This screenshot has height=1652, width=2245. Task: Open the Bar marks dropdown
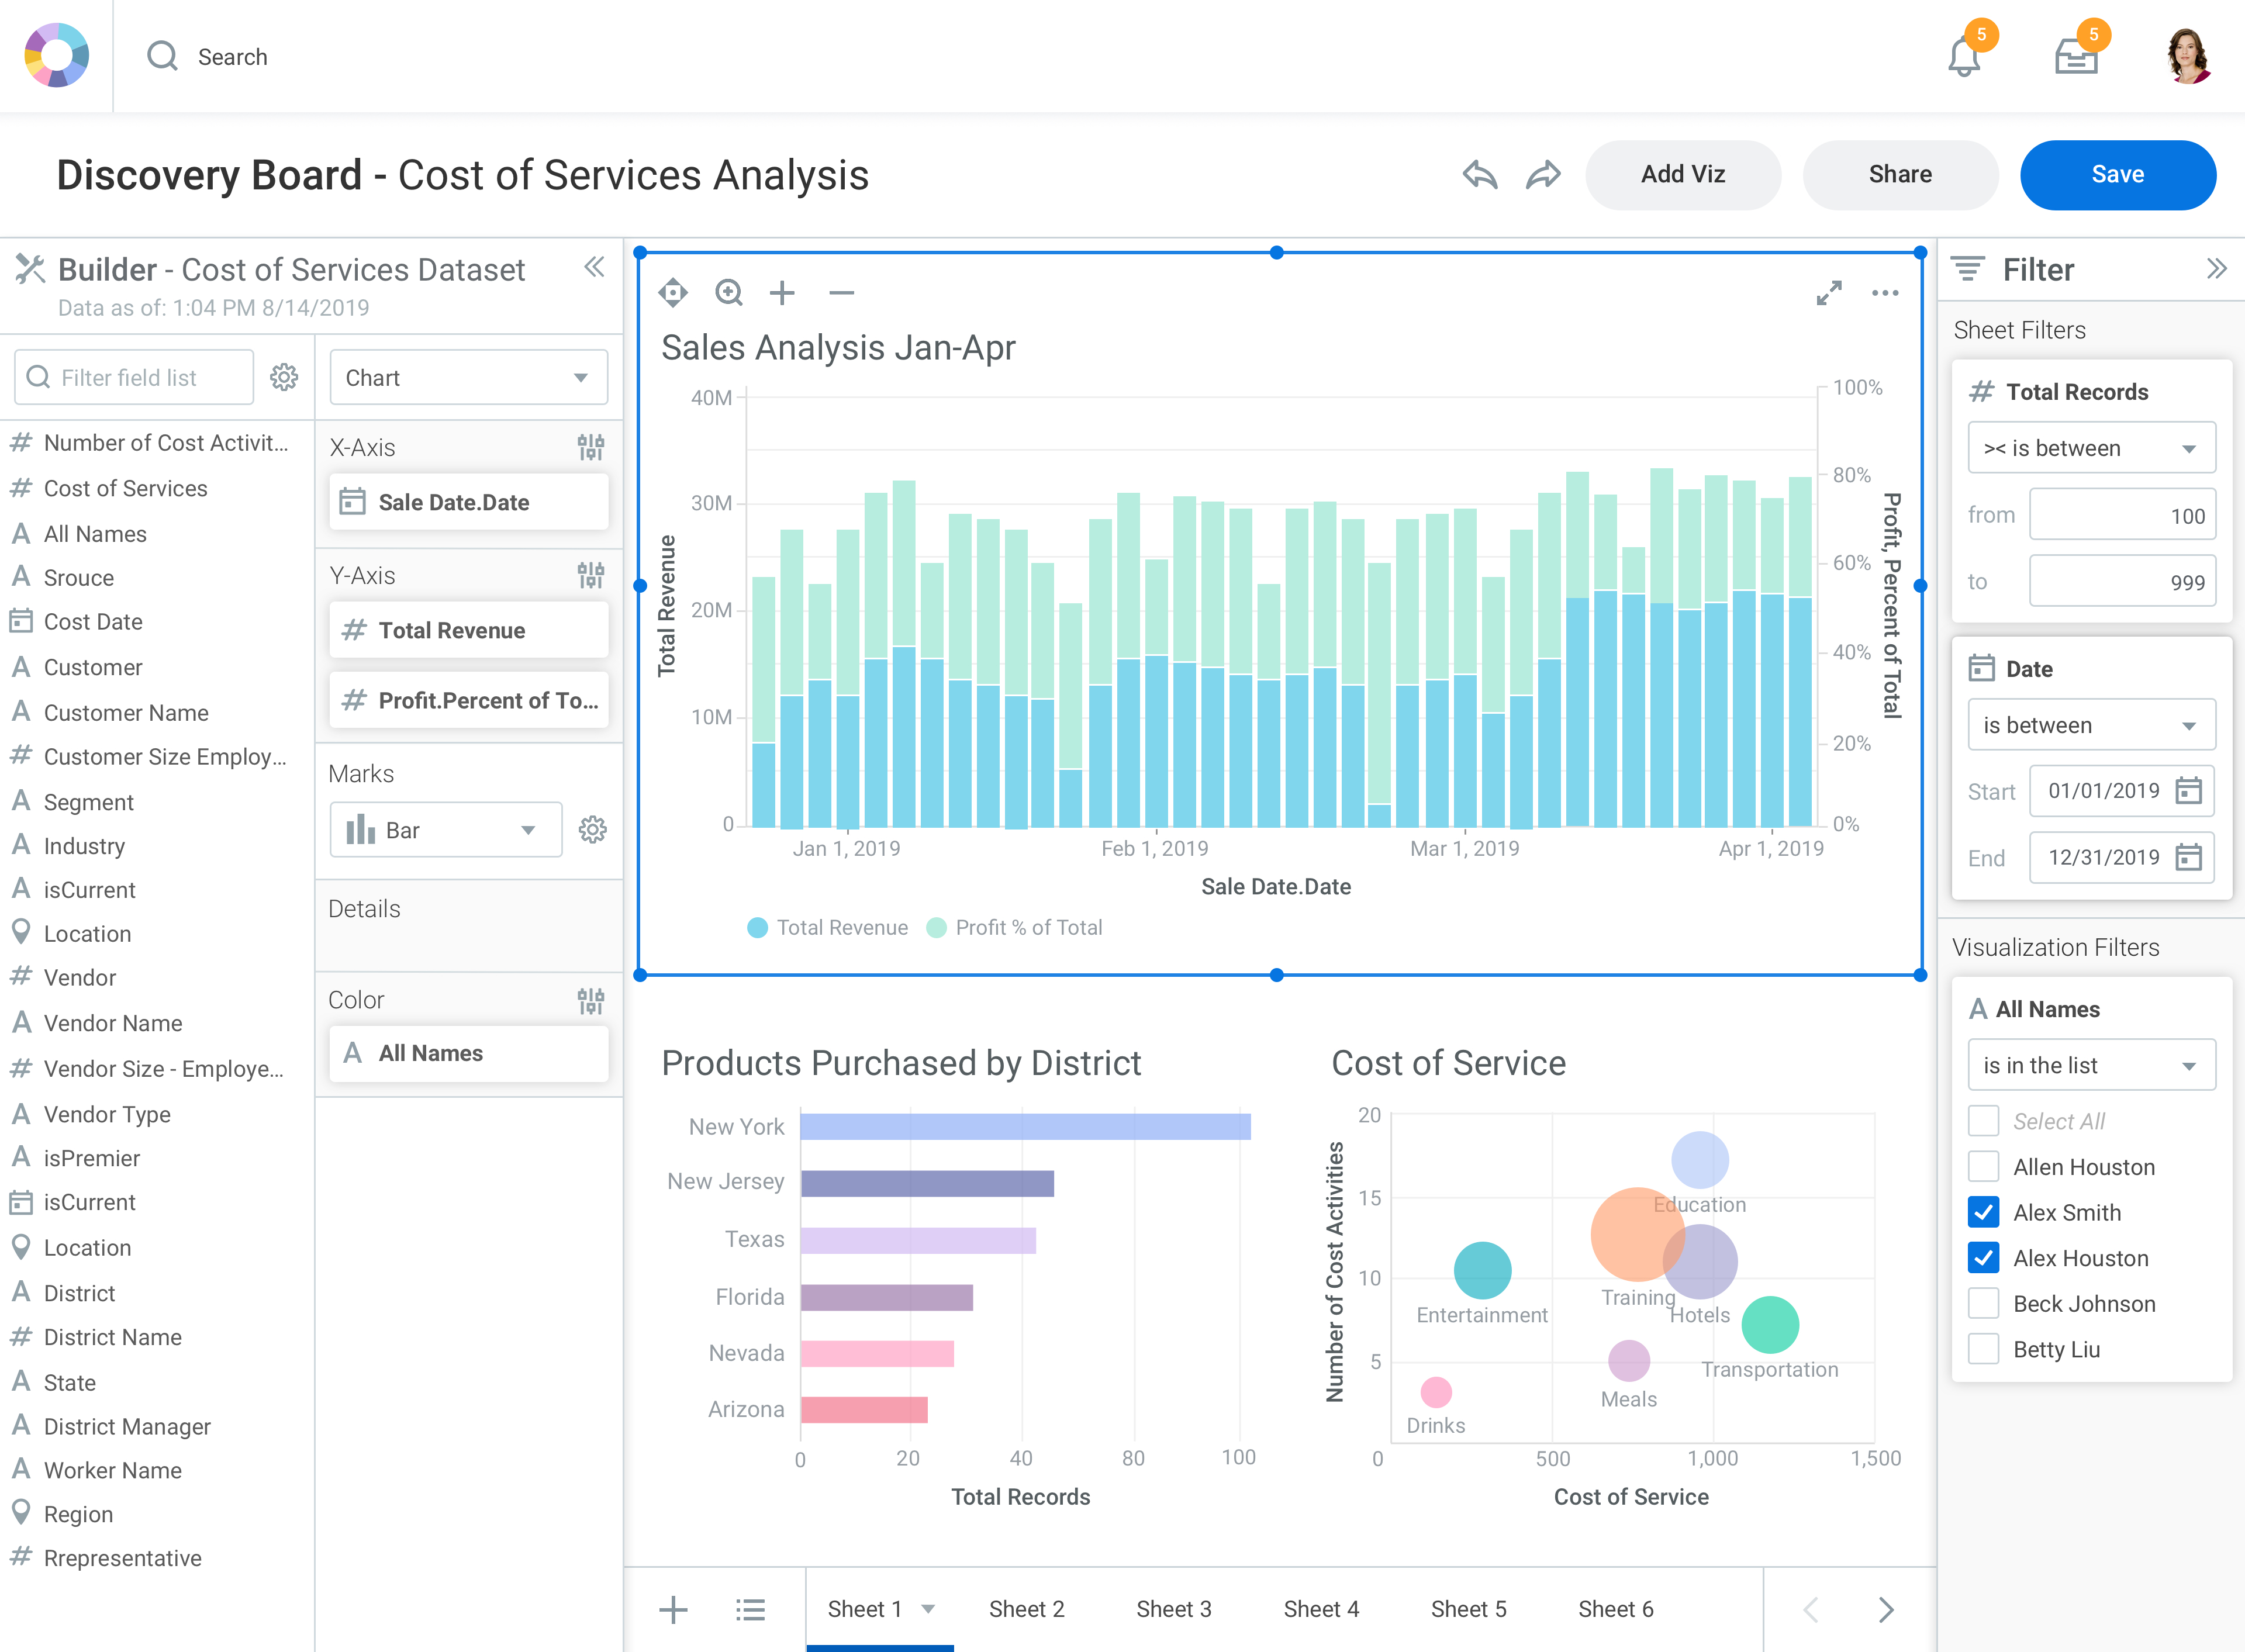click(x=445, y=830)
